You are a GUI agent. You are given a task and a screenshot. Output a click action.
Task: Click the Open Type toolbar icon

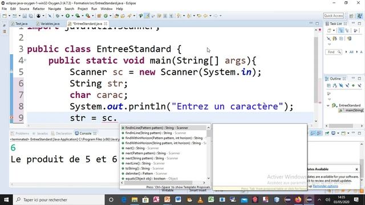[116, 16]
